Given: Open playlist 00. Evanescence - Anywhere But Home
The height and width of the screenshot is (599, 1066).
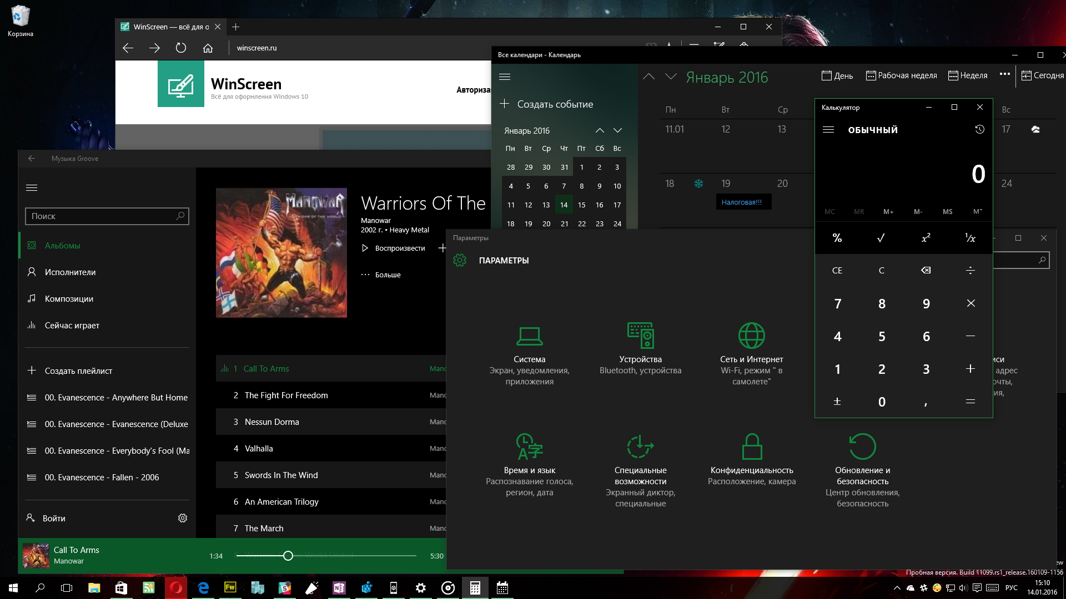Looking at the screenshot, I should 108,397.
